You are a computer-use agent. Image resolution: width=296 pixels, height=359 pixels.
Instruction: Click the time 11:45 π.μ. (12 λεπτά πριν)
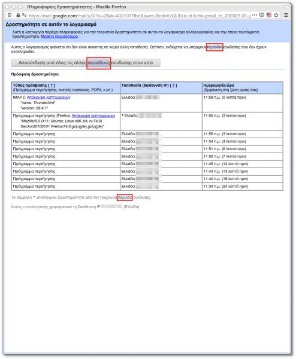226,164
